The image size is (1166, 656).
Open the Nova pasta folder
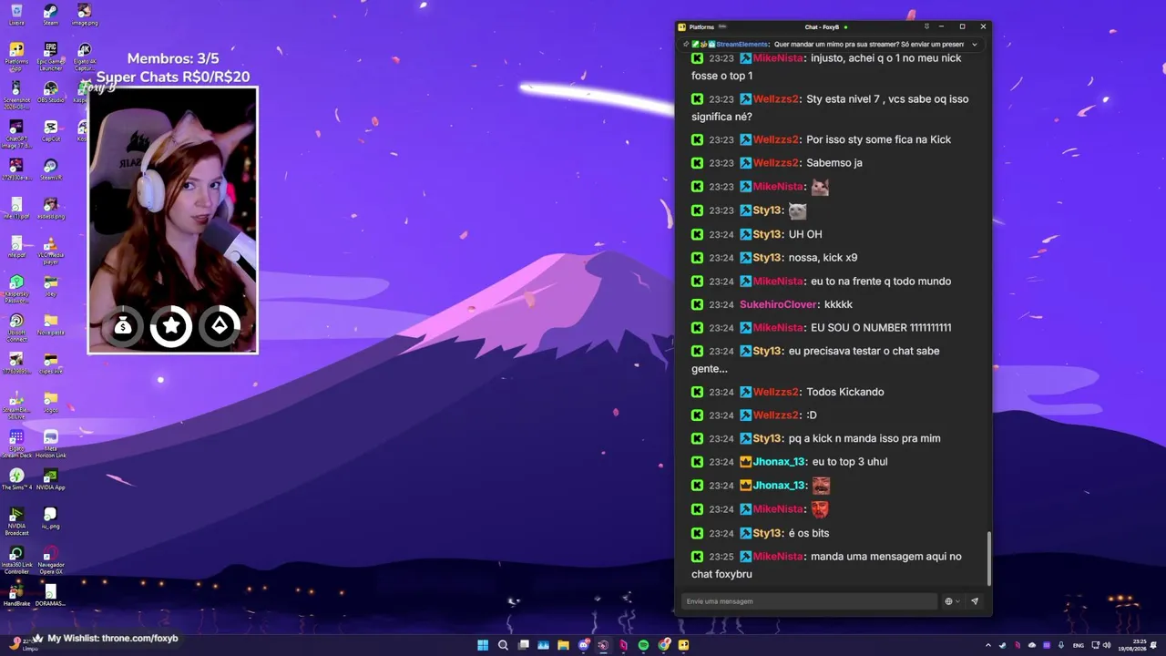point(51,324)
